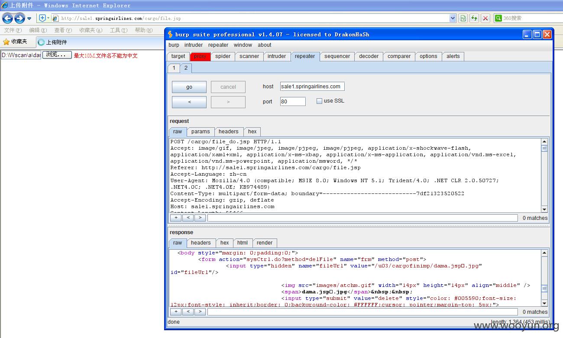Open the 编辑(E) menu in IE
Image resolution: width=563 pixels, height=338 pixels.
click(x=38, y=30)
